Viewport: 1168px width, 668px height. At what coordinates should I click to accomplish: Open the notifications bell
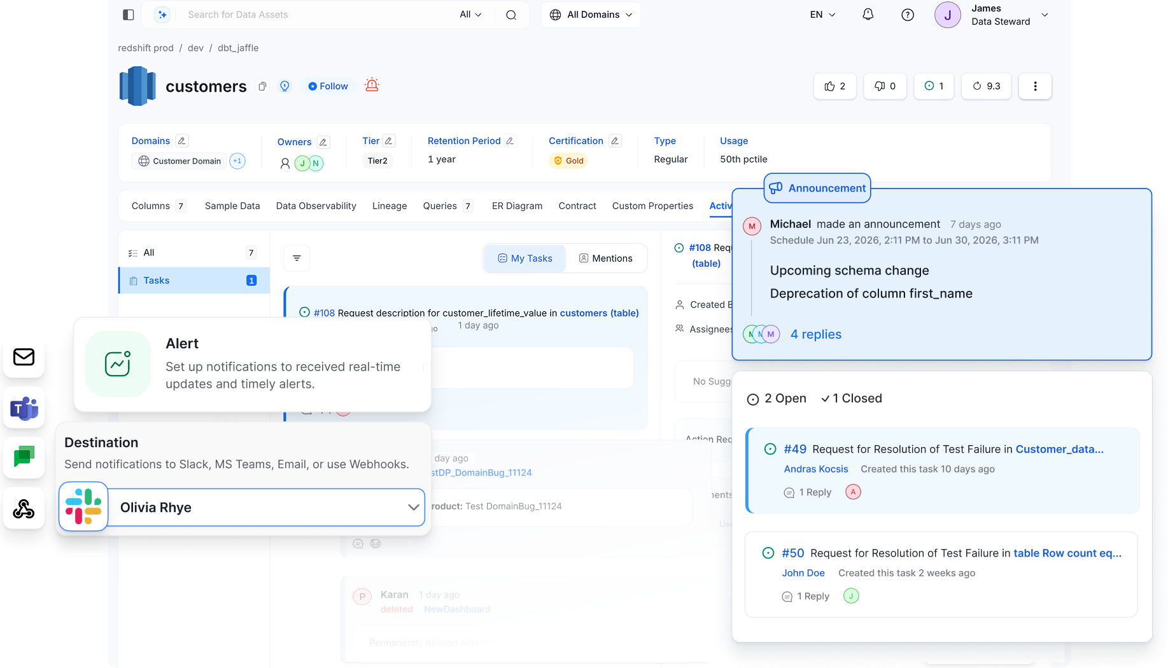pyautogui.click(x=868, y=15)
